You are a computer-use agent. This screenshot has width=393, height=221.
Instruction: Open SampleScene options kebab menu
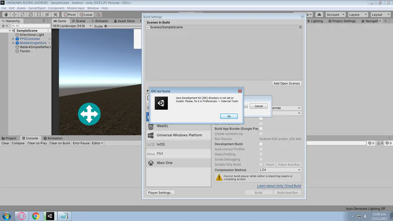tap(48, 31)
